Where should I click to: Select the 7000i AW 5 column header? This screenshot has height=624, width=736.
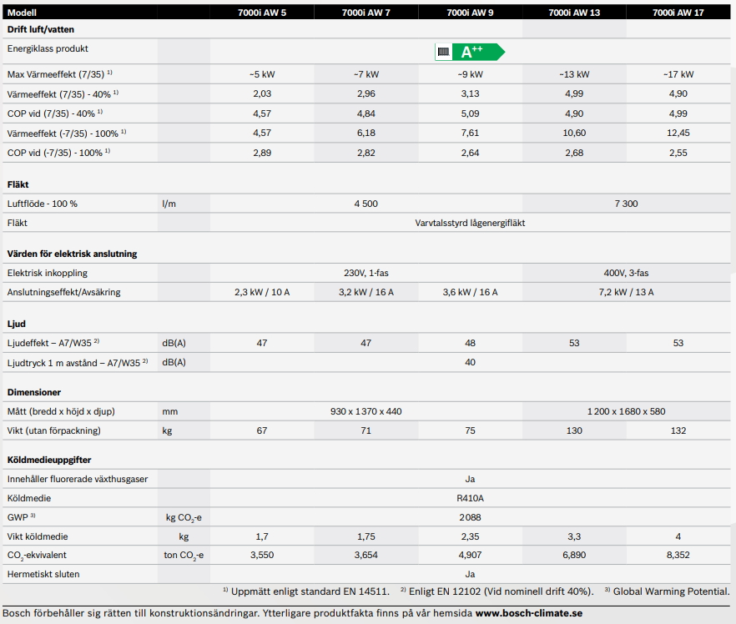tap(262, 13)
